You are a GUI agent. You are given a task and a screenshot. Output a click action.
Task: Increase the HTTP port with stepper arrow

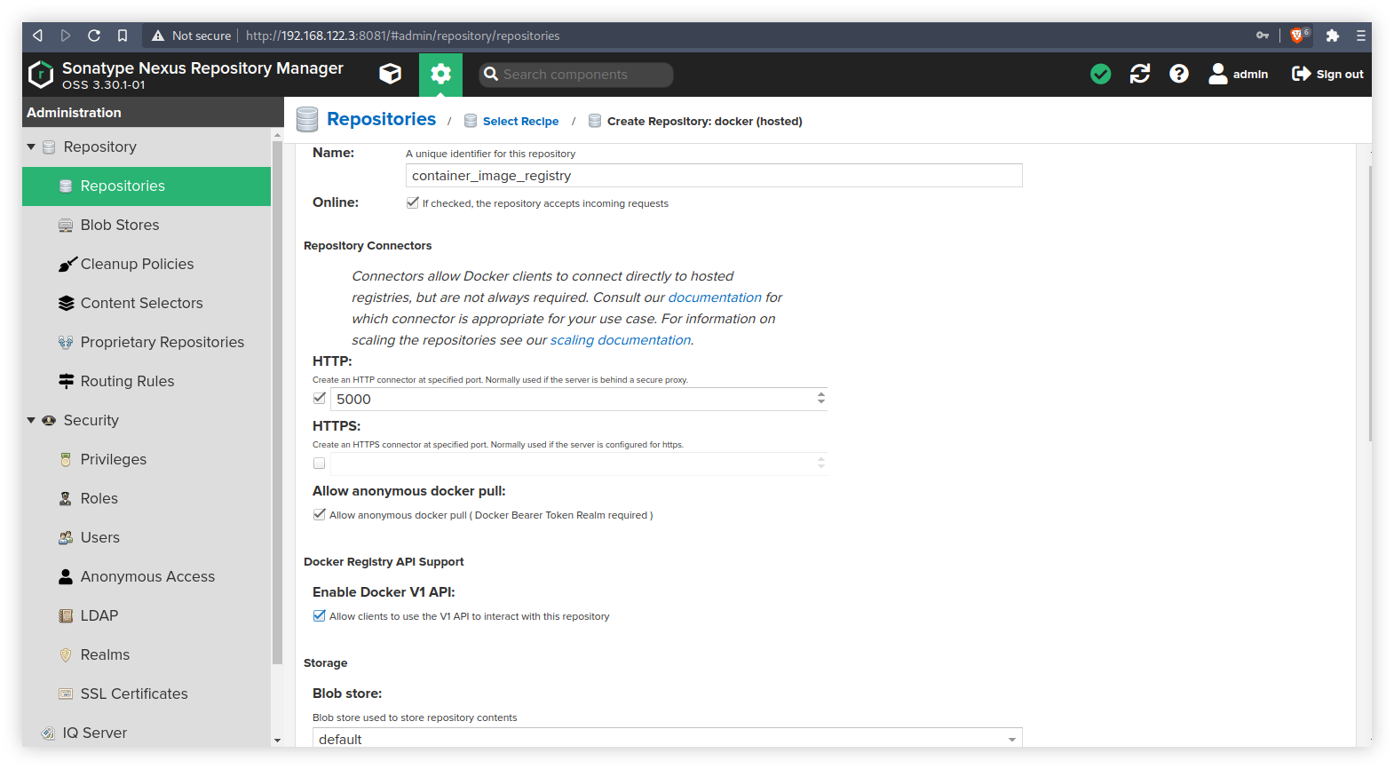821,394
